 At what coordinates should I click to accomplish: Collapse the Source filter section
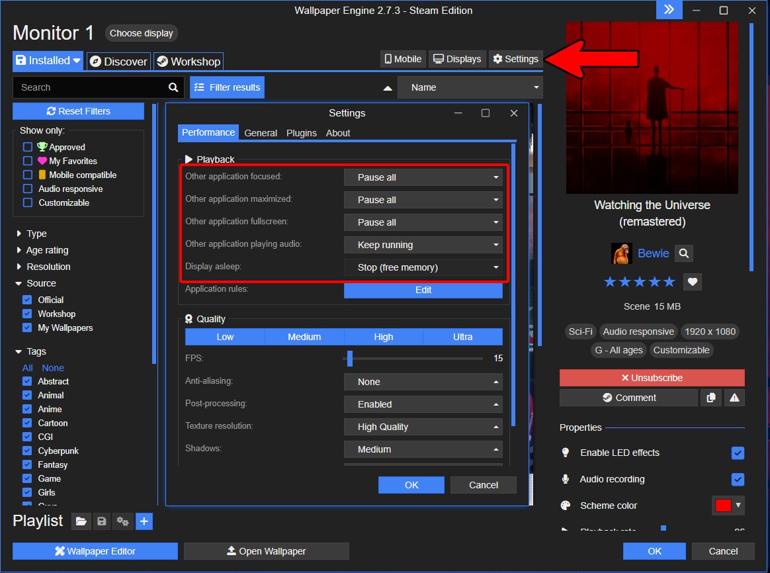tap(36, 283)
